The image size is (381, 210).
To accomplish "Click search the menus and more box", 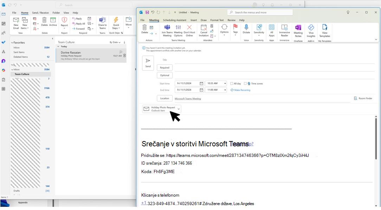I will click(x=260, y=12).
